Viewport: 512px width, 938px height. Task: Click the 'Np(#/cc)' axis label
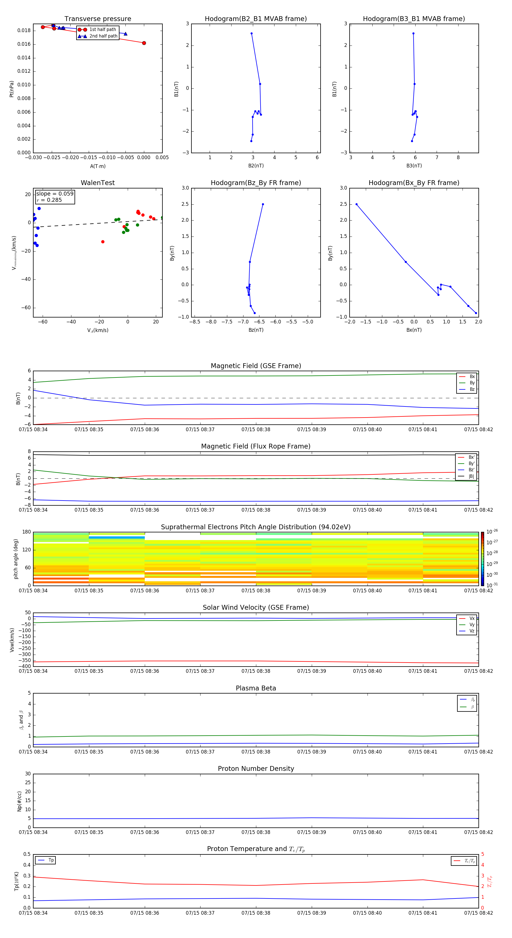[19, 801]
